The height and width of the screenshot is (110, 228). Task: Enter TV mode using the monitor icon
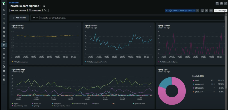pos(202,11)
